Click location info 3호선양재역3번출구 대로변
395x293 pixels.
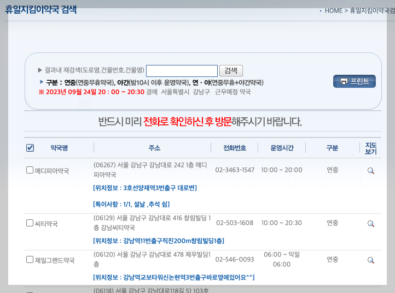145,188
